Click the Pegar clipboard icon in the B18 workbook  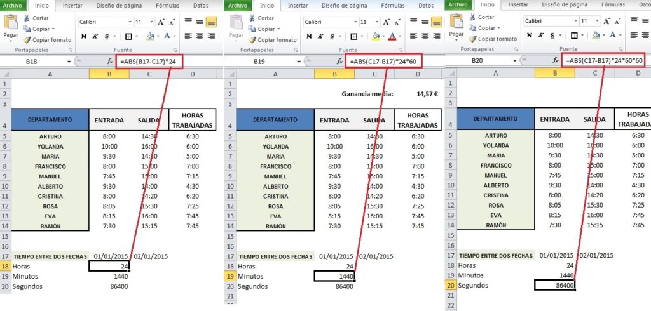click(x=11, y=25)
